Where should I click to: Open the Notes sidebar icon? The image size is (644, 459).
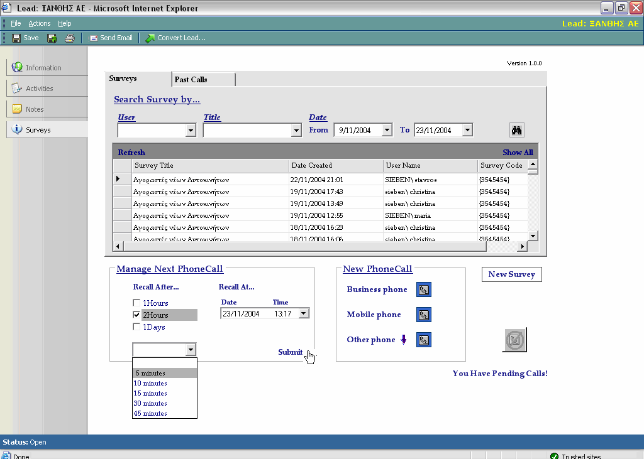click(x=17, y=109)
